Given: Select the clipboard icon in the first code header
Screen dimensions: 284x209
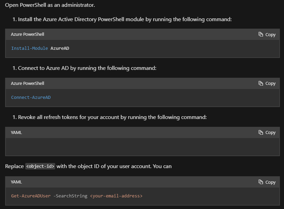Looking at the screenshot, I should coord(261,34).
